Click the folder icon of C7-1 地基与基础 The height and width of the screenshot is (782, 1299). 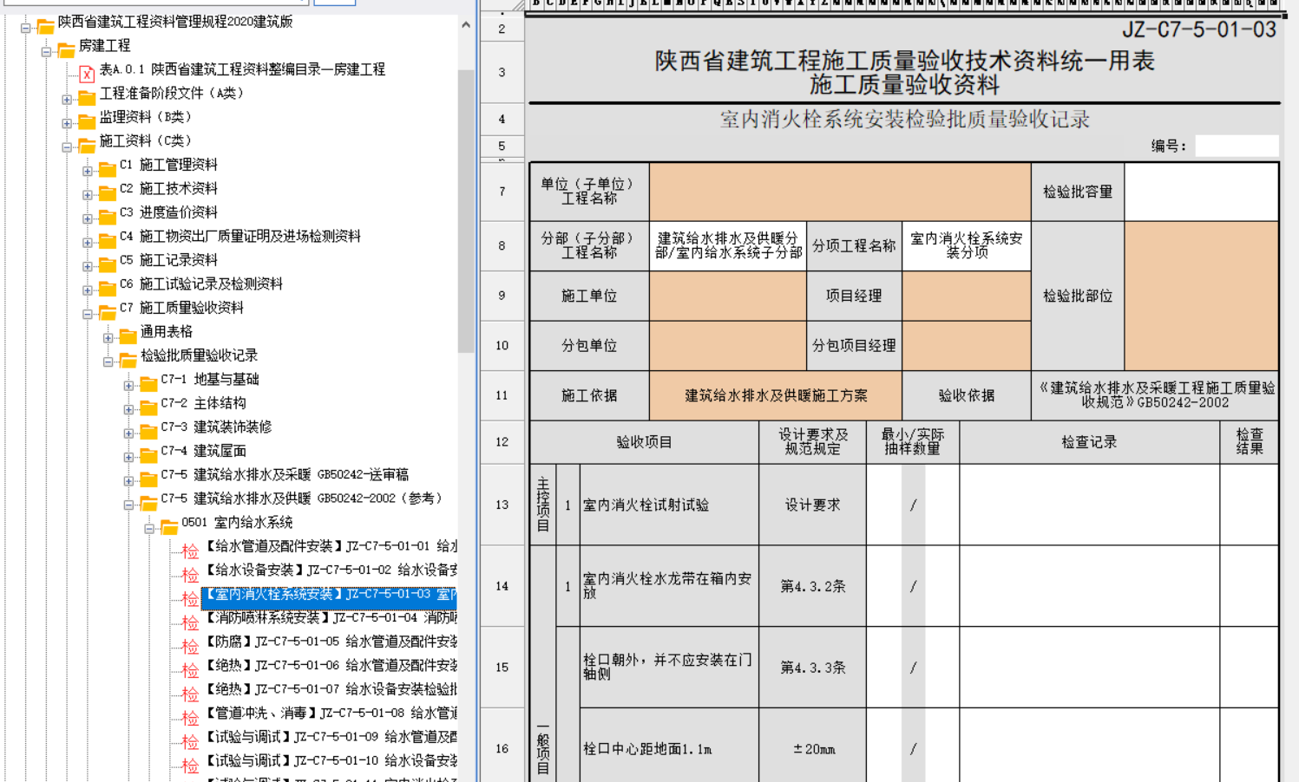coord(148,382)
